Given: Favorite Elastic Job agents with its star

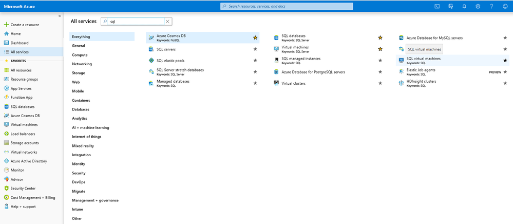Looking at the screenshot, I should (x=505, y=72).
